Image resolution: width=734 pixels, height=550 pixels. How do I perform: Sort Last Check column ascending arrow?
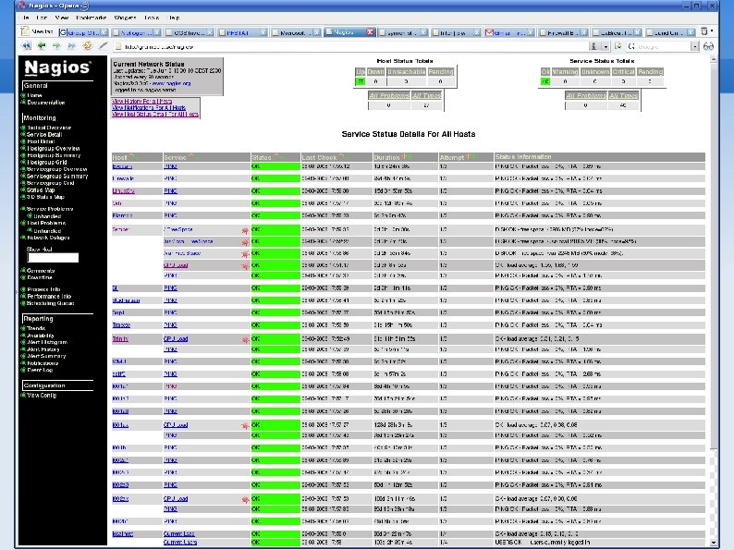click(x=341, y=156)
